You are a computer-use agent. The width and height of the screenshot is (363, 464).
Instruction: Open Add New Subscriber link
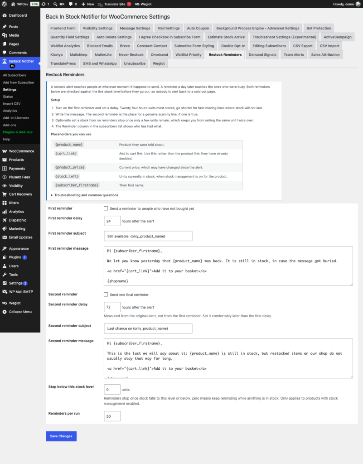18,82
